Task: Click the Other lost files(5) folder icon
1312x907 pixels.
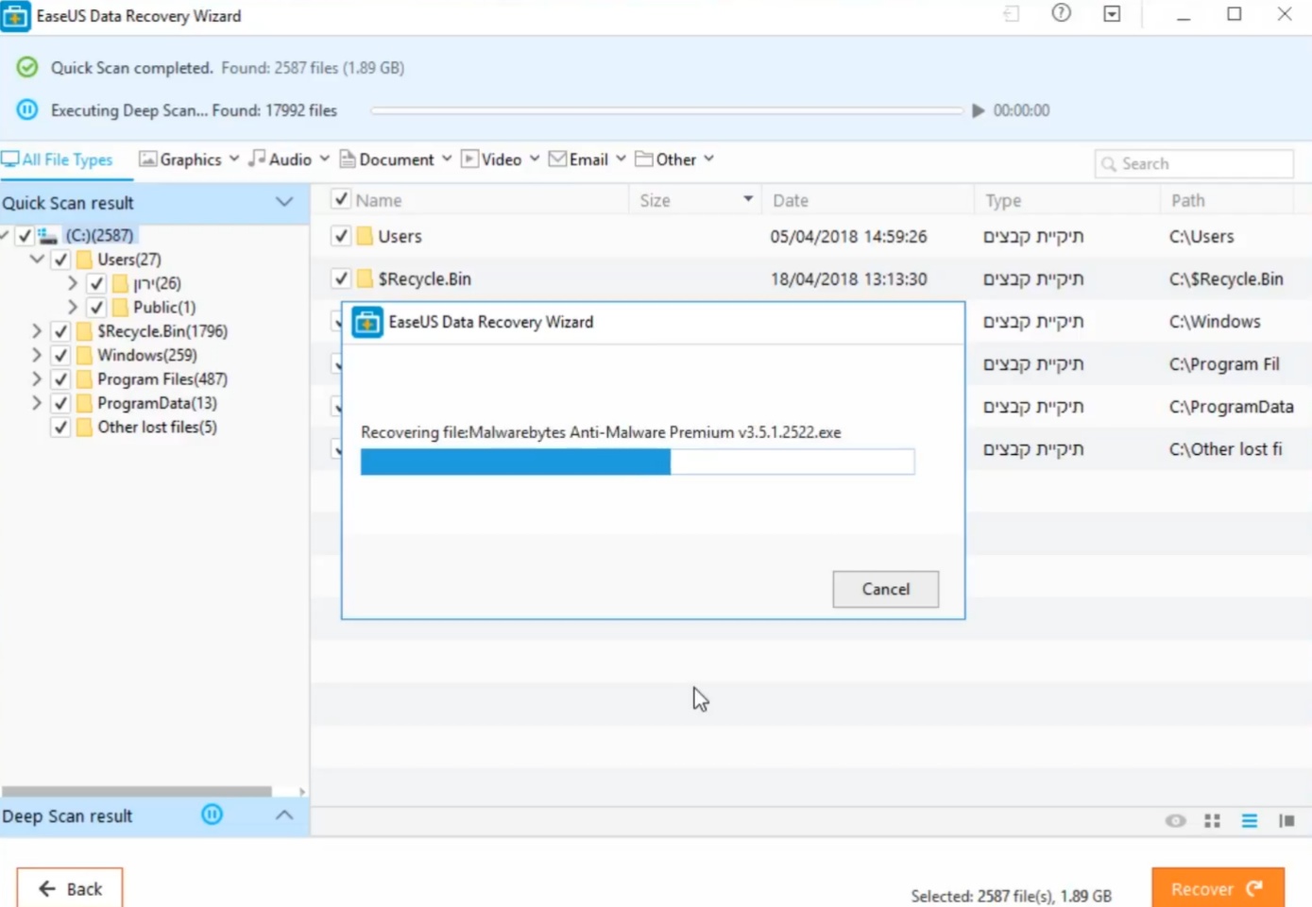Action: [x=84, y=428]
